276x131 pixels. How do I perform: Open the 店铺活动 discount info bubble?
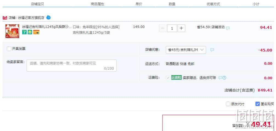pos(228,28)
